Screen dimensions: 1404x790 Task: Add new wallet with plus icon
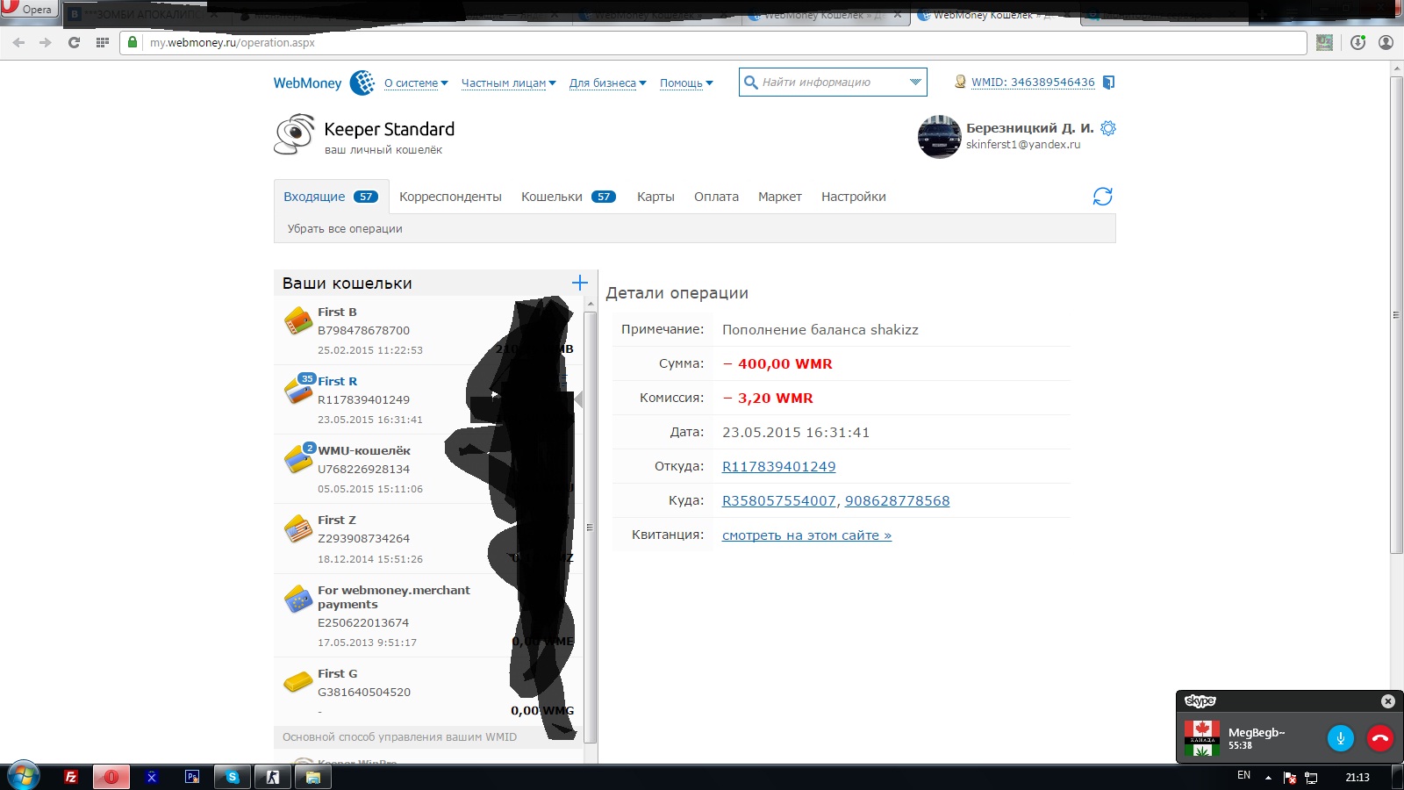pyautogui.click(x=579, y=283)
